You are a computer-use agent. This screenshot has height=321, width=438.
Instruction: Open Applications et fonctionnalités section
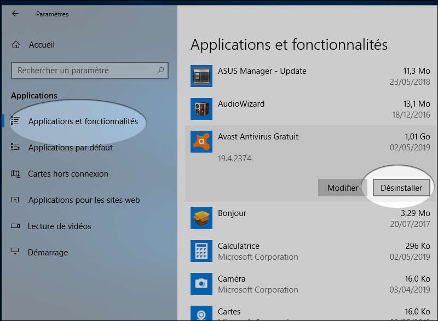pyautogui.click(x=83, y=121)
